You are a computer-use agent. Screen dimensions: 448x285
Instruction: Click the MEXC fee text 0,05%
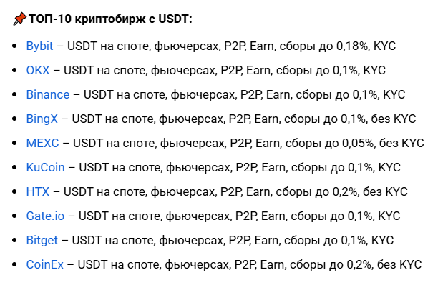tap(358, 143)
